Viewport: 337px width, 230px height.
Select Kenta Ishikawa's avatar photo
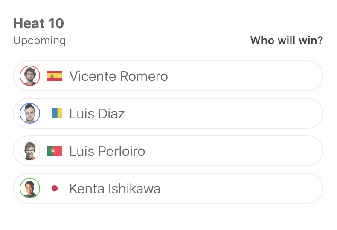pyautogui.click(x=30, y=188)
